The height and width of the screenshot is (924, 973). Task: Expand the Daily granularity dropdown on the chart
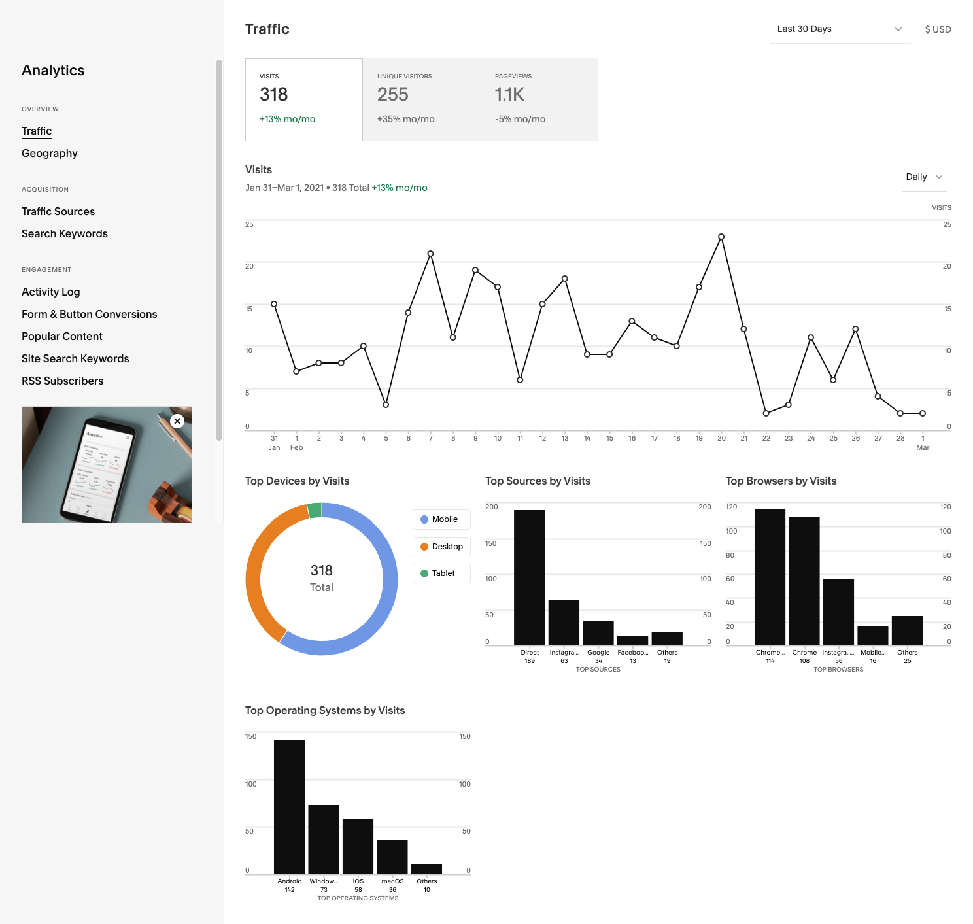[x=924, y=177]
